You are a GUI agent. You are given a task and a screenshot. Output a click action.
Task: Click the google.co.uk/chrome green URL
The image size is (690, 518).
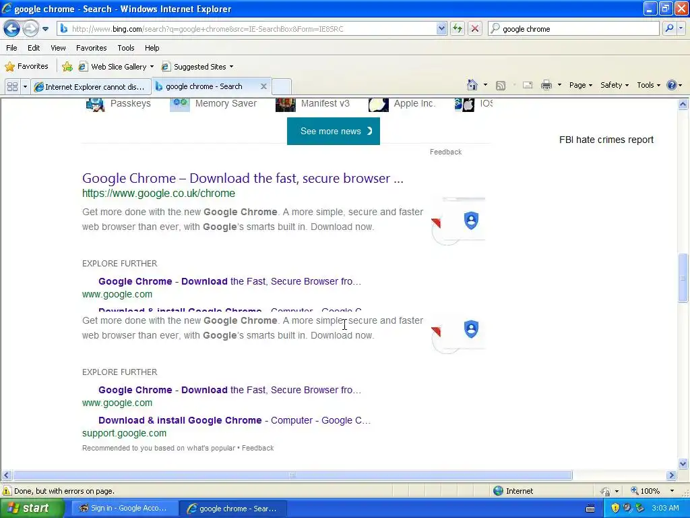[158, 194]
